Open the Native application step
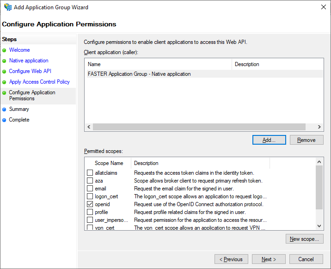This screenshot has width=331, height=269. click(x=29, y=61)
